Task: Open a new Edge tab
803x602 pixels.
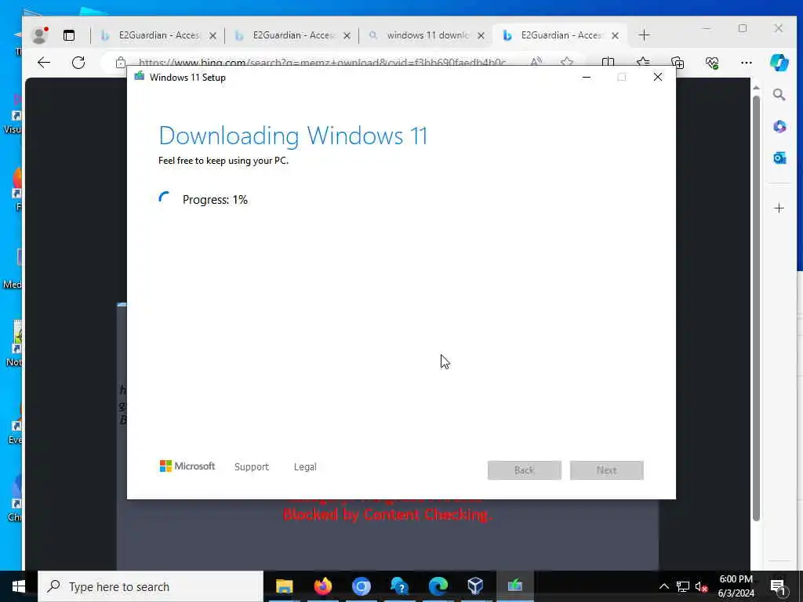Action: pos(645,34)
